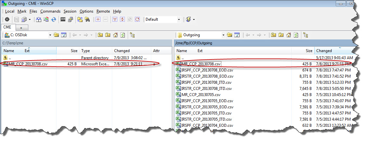Open the terminal console icon
This screenshot has height=141, width=366.
(63, 19)
